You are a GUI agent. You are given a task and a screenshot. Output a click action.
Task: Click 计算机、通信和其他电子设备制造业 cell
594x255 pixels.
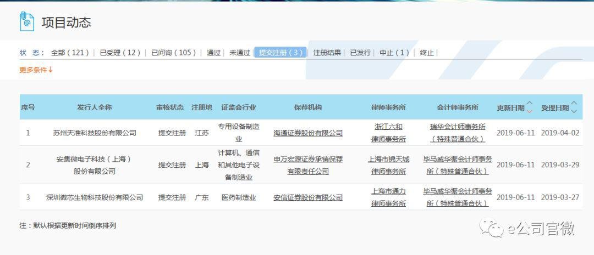(x=239, y=165)
